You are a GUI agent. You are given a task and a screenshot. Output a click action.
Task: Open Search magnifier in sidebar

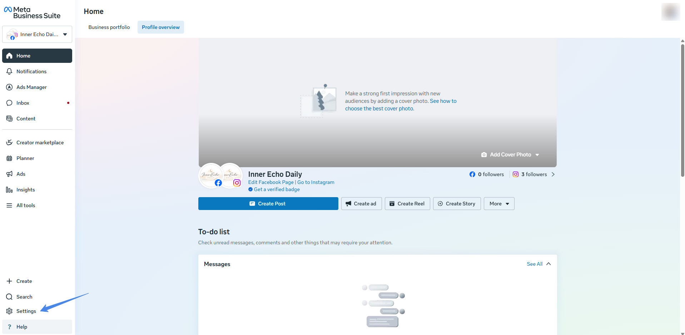click(9, 297)
